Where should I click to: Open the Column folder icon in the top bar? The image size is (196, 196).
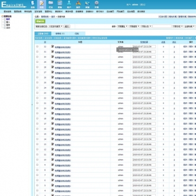pos(51,4)
